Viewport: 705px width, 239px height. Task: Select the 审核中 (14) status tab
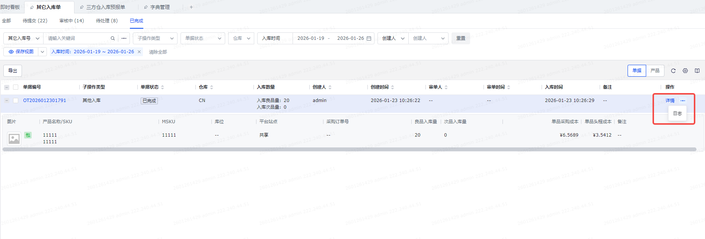pos(72,21)
